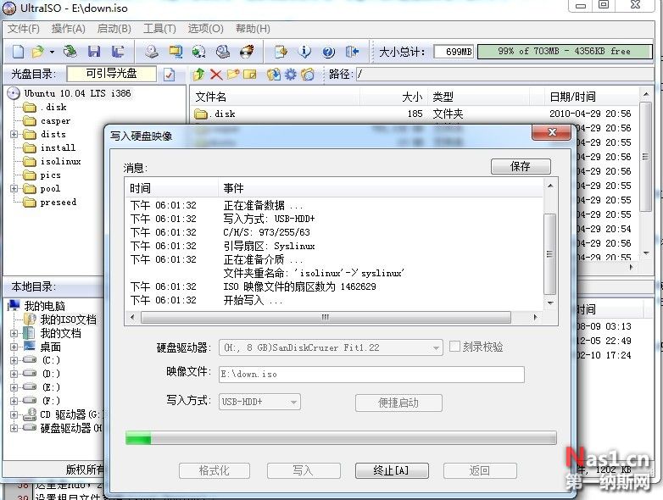Toggle the 刻录校验 checkbox
The image size is (663, 500).
pos(454,347)
